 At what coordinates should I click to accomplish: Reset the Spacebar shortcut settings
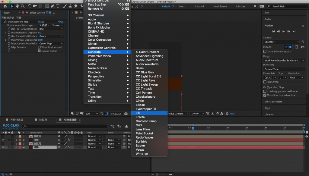pyautogui.click(x=303, y=42)
